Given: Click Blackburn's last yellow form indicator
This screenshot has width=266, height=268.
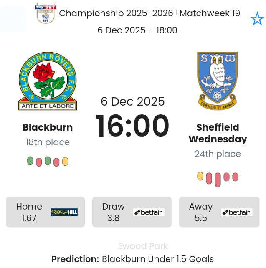Looking at the screenshot, I should (65, 162).
